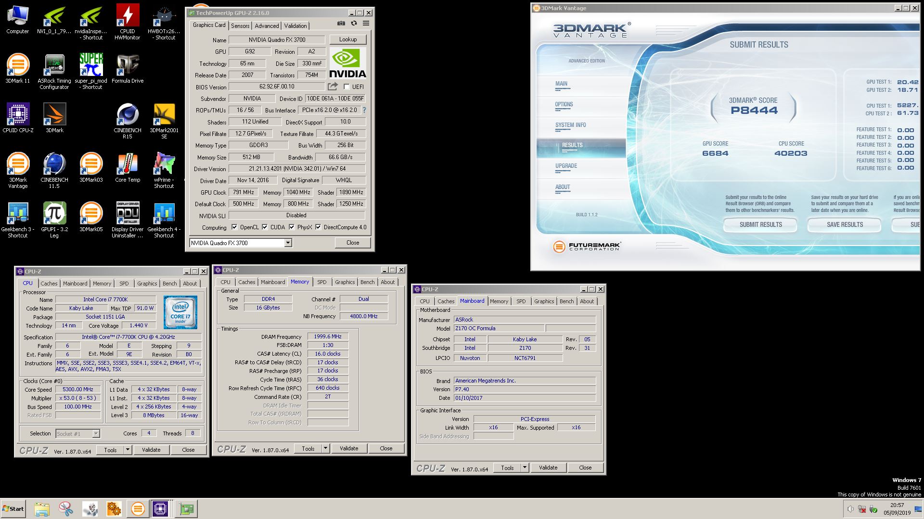Click the Windows Start button

tap(13, 509)
